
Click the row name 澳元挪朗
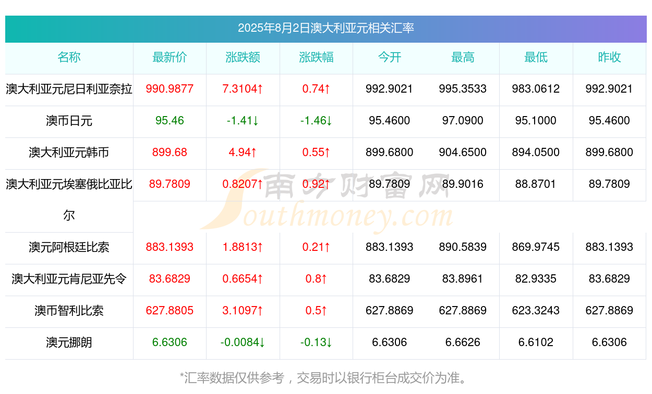pos(69,342)
